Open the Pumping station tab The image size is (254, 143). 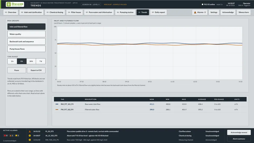[125, 12]
